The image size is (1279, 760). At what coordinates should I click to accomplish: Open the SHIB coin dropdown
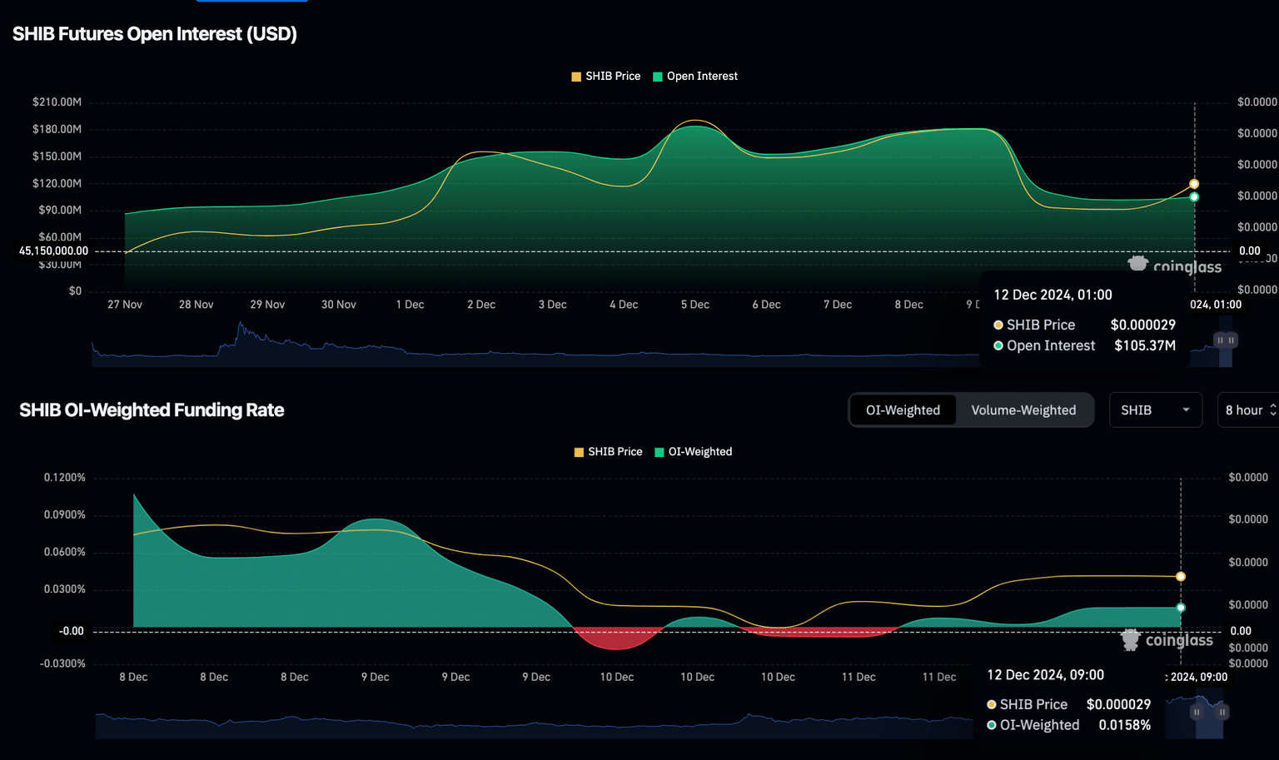point(1154,410)
